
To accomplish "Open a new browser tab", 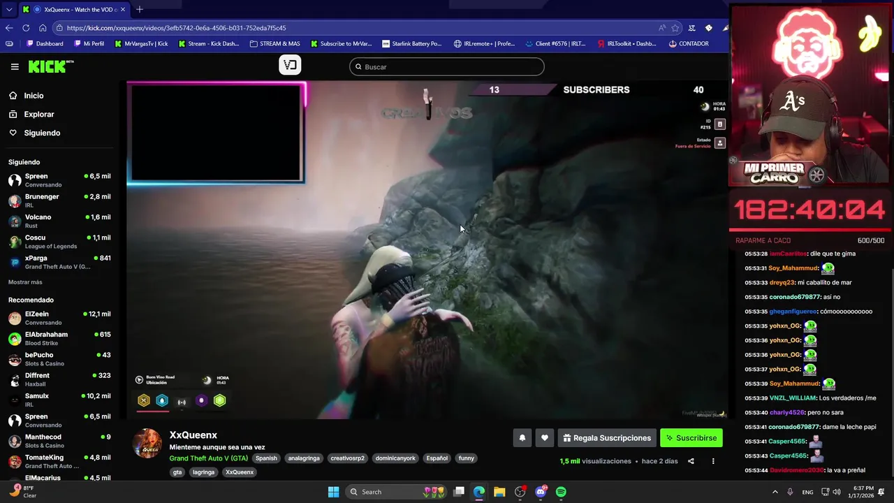I will coord(140,9).
